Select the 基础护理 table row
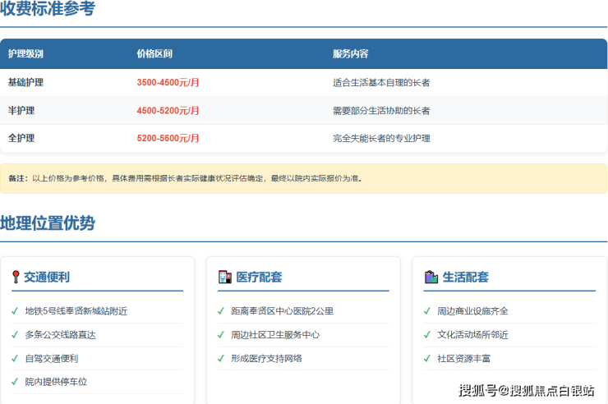Viewport: 608px width, 404px height. point(303,83)
